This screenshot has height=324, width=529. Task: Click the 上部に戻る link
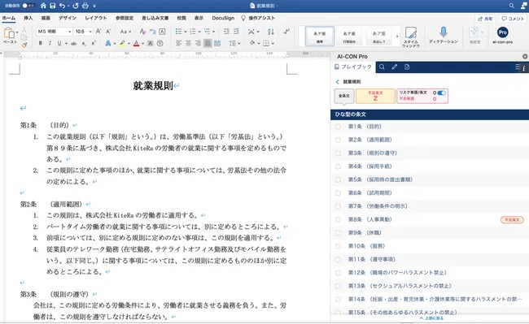[431, 318]
